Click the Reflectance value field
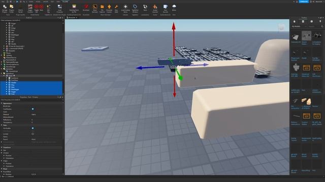The height and width of the screenshot is (182, 325). click(47, 120)
